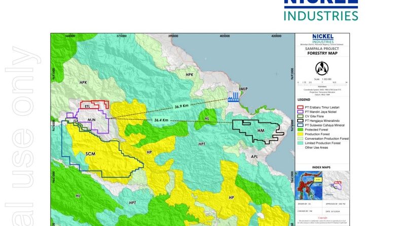Click the CV Gita Flora legend swatch

coord(300,116)
